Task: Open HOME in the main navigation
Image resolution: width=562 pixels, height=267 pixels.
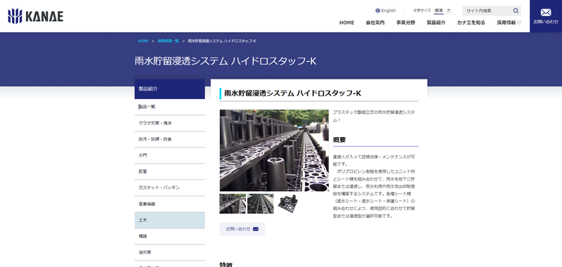Action: coord(346,22)
